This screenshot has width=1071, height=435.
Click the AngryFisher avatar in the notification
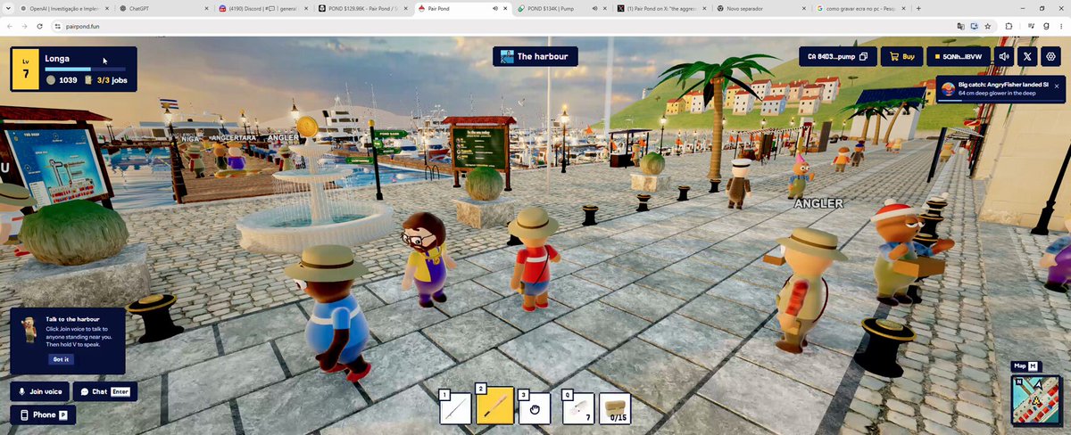949,88
